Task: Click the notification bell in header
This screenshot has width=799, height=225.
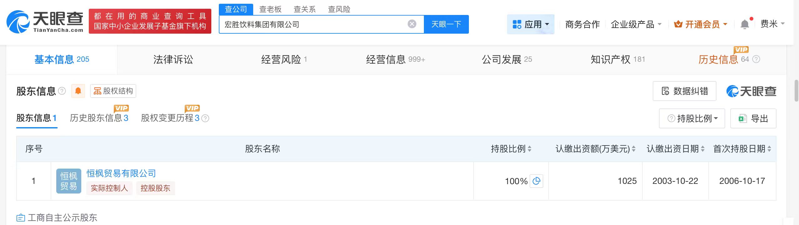Action: tap(745, 24)
